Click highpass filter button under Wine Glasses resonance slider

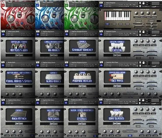coord(151,126)
